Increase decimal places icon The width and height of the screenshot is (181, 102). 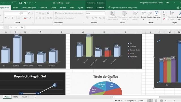(100, 18)
